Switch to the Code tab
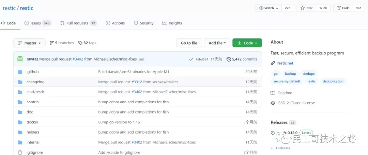The image size is (368, 155). (8, 23)
